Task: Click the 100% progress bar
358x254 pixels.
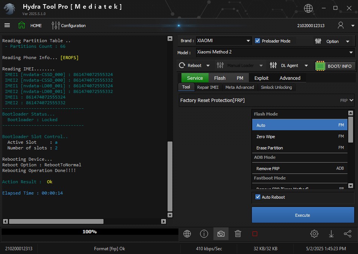Action: (90, 232)
